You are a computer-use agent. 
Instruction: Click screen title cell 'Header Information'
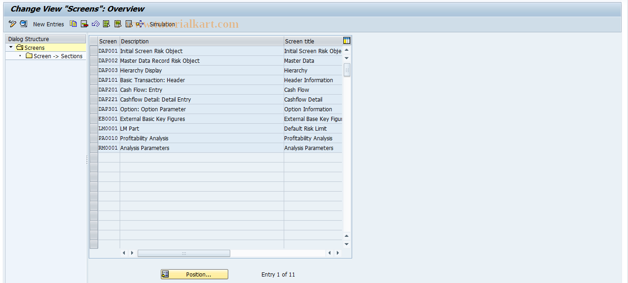click(x=313, y=80)
